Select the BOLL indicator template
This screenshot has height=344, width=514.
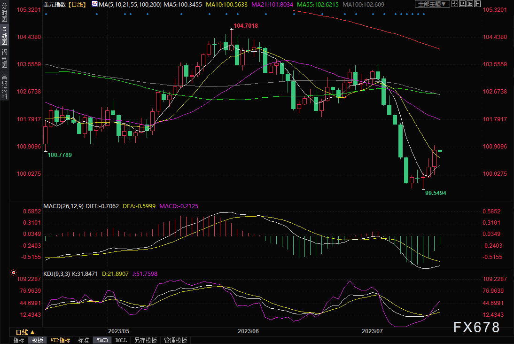(121, 340)
